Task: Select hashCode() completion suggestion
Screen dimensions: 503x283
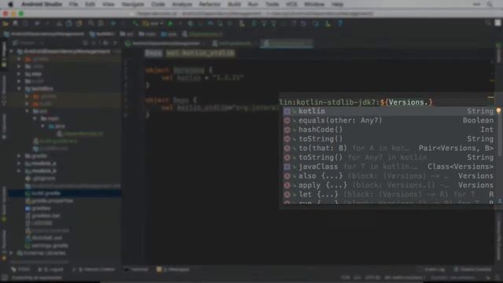Action: coord(389,130)
